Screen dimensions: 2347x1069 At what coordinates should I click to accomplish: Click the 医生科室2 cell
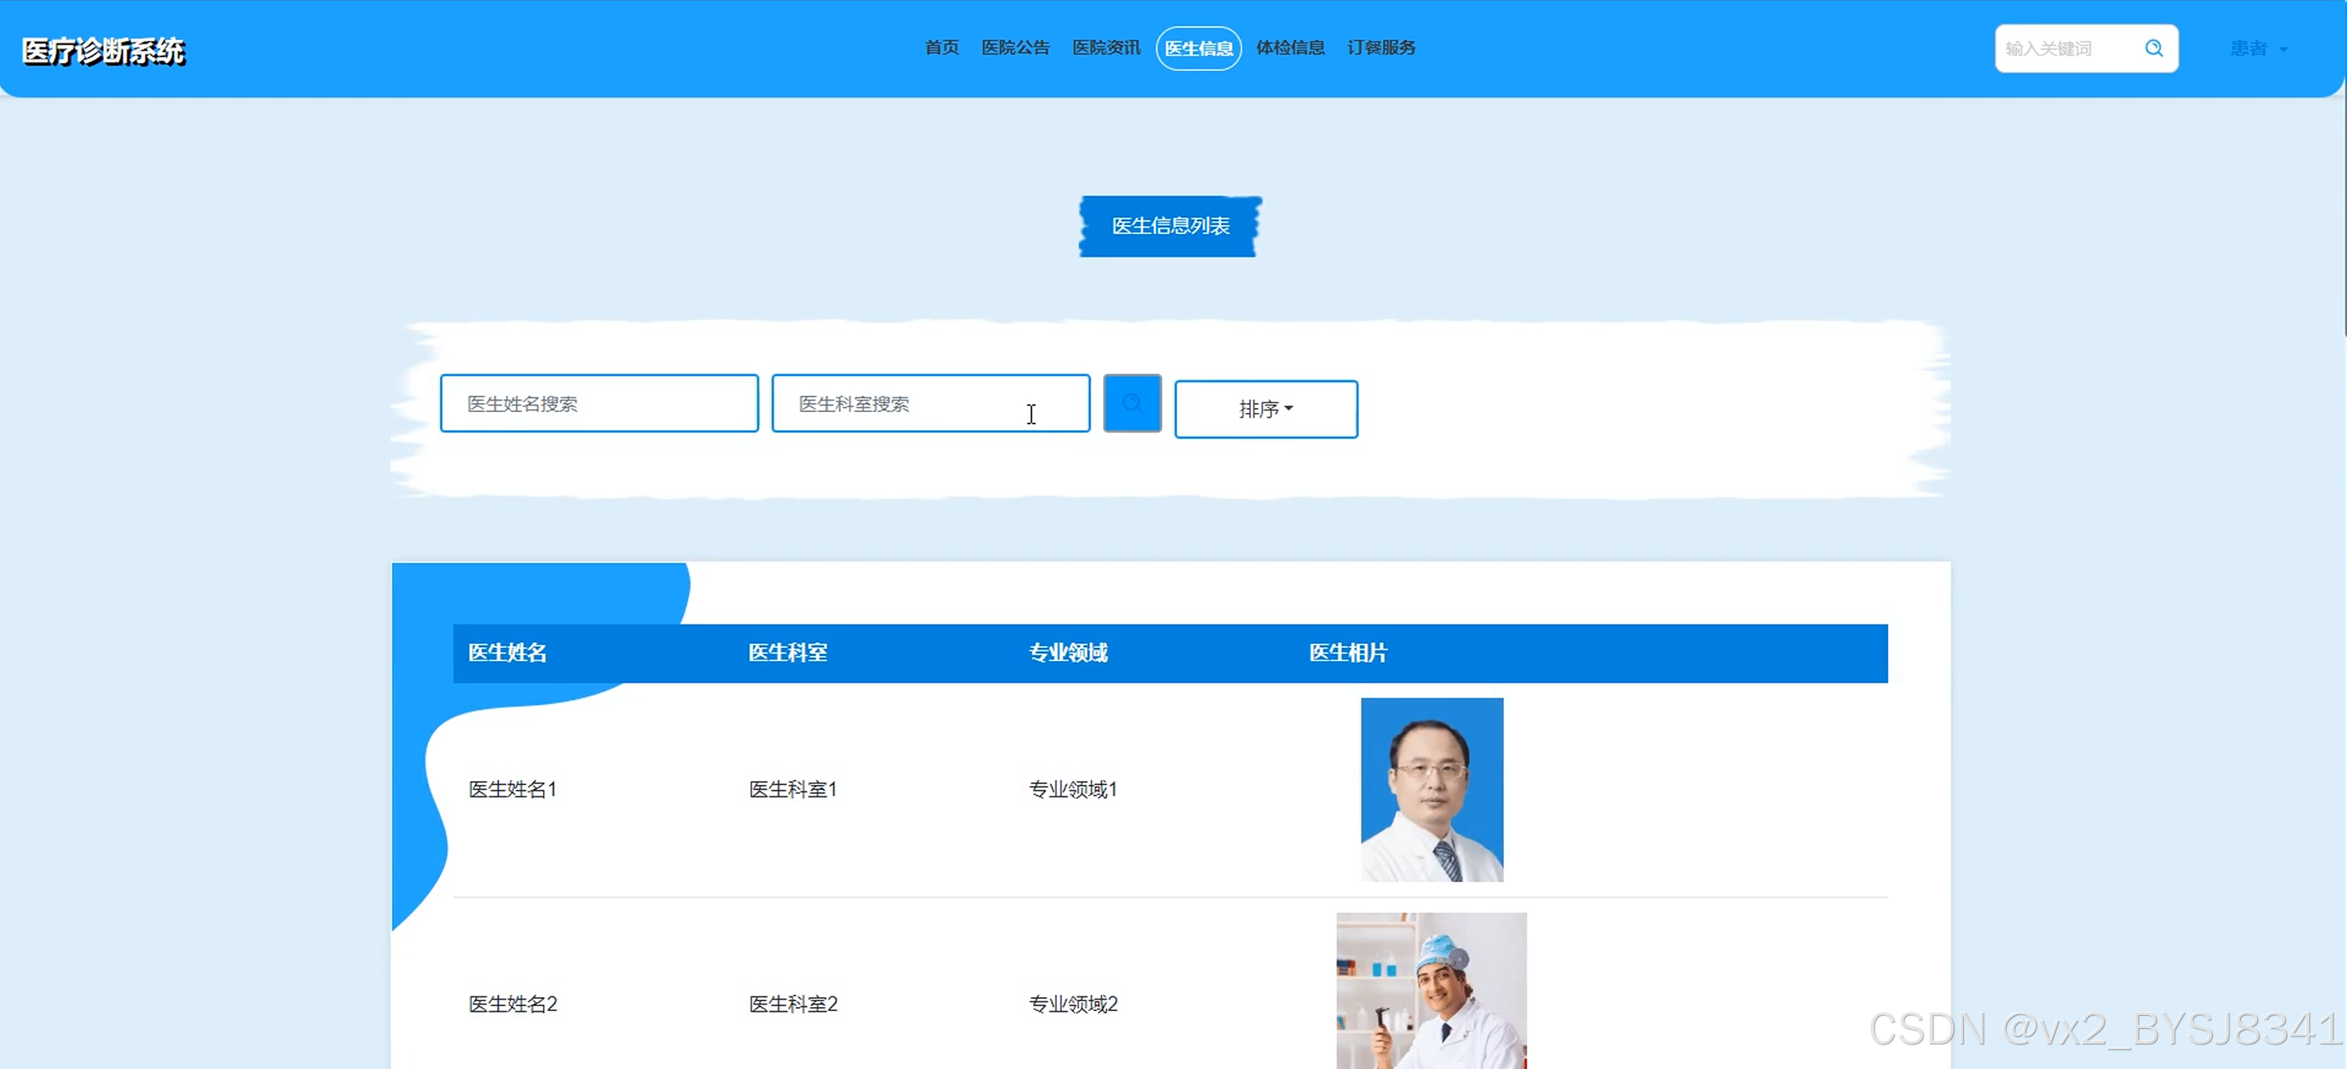click(x=793, y=1004)
